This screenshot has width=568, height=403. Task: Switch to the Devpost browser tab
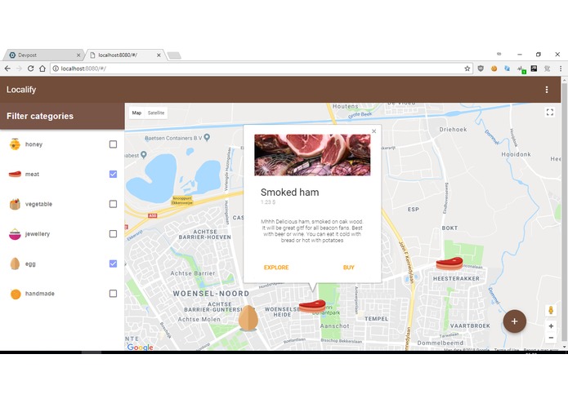[42, 55]
